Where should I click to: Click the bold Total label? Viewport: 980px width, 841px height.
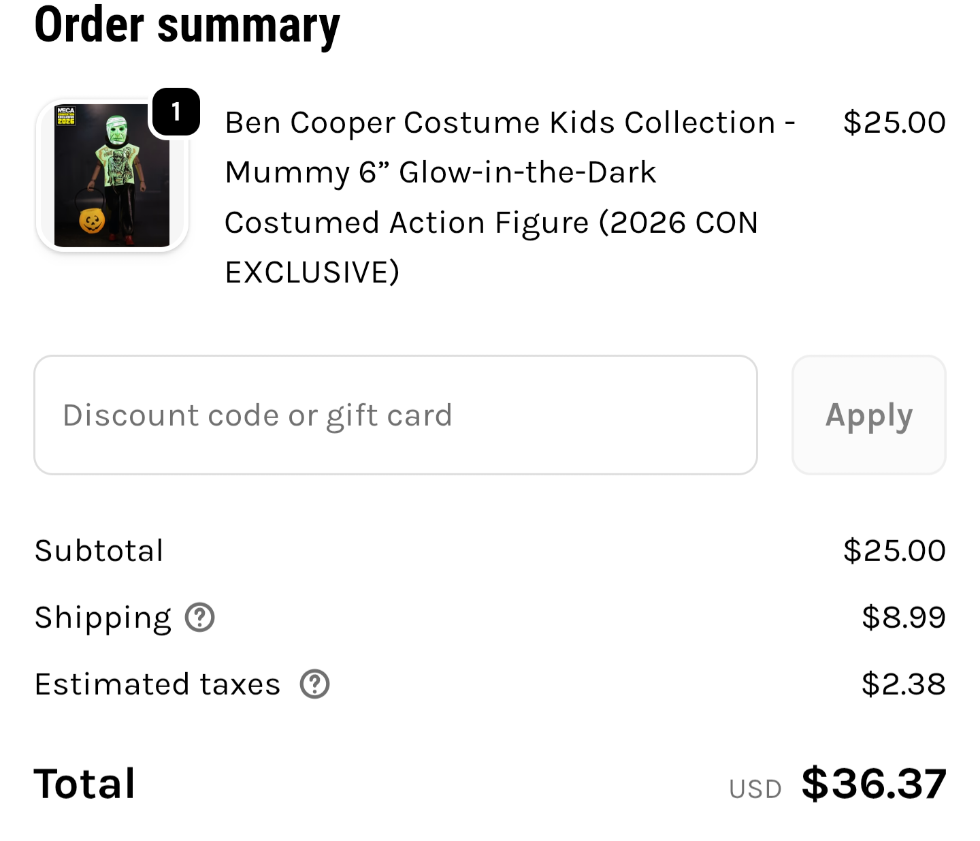coord(85,783)
